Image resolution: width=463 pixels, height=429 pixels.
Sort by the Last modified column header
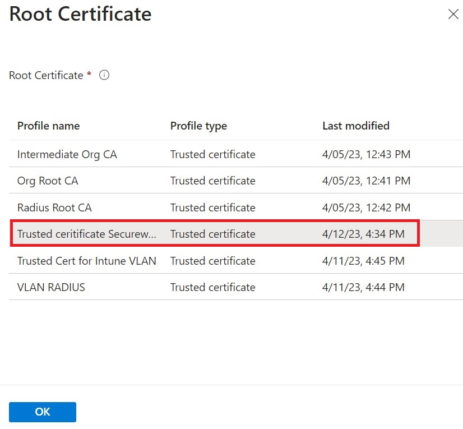point(356,126)
